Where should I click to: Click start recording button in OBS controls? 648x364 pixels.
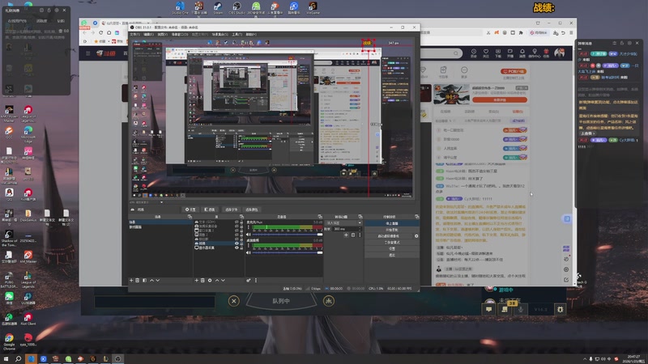pos(391,230)
